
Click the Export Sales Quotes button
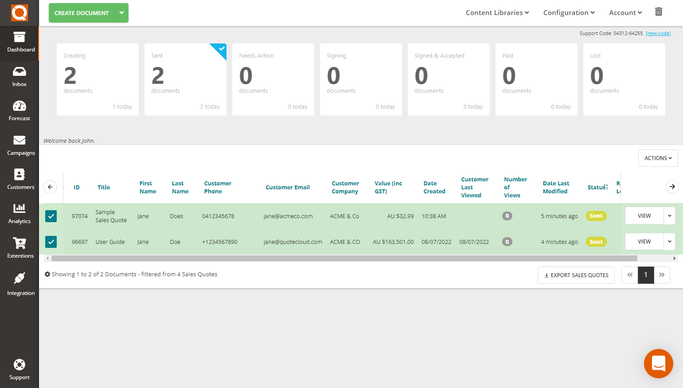(x=576, y=275)
